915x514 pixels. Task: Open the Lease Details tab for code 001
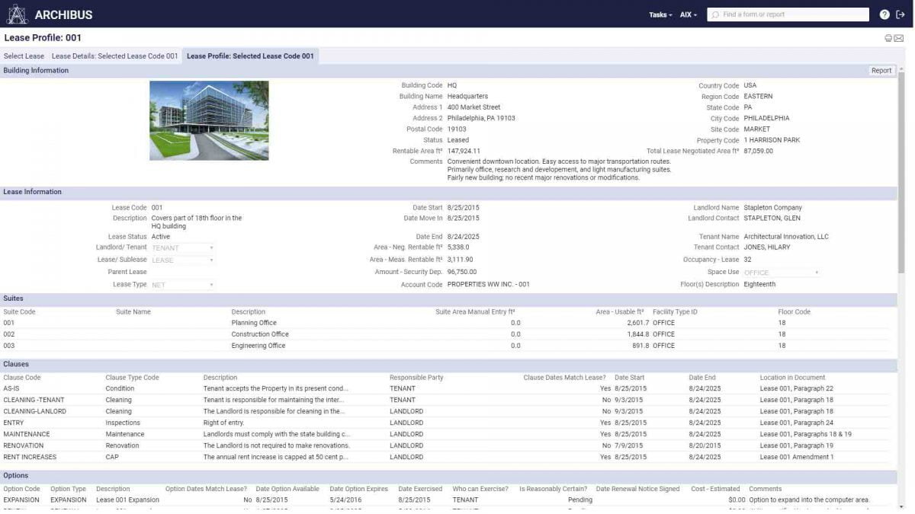tap(114, 56)
